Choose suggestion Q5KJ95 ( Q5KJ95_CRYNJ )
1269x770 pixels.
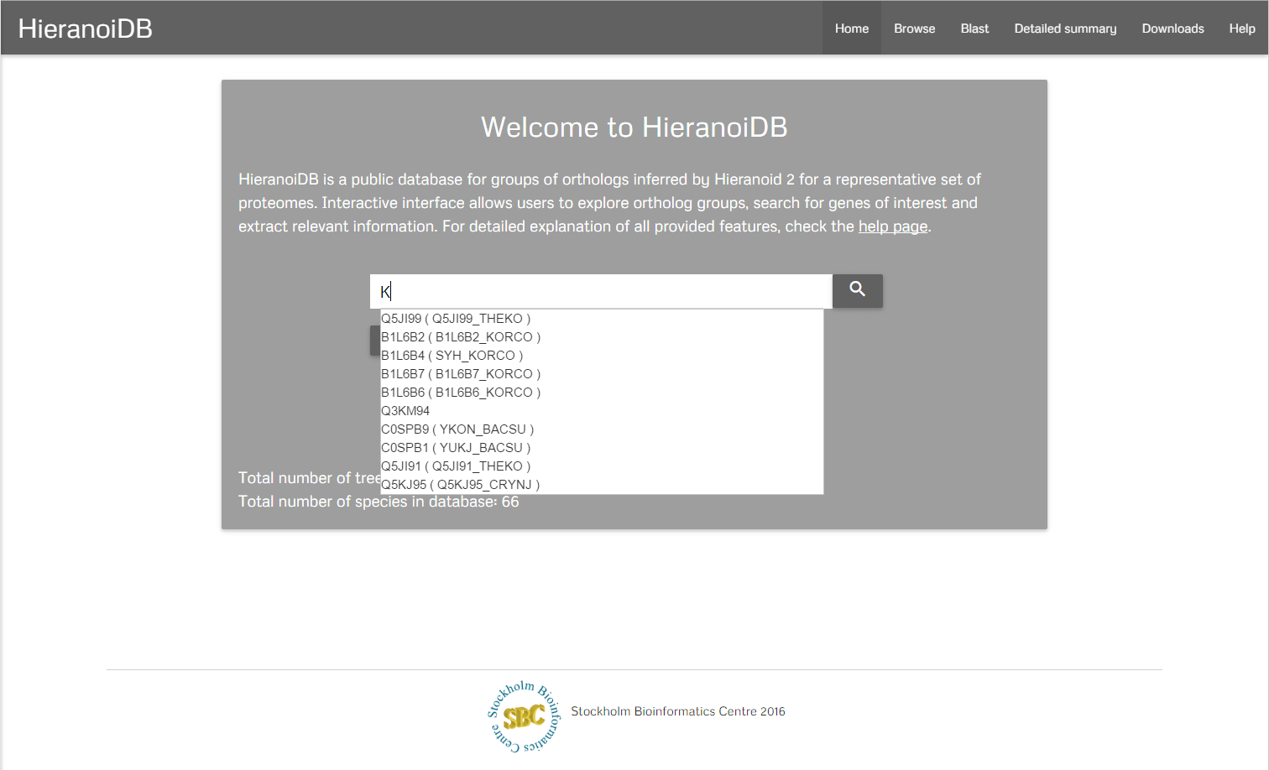[602, 485]
